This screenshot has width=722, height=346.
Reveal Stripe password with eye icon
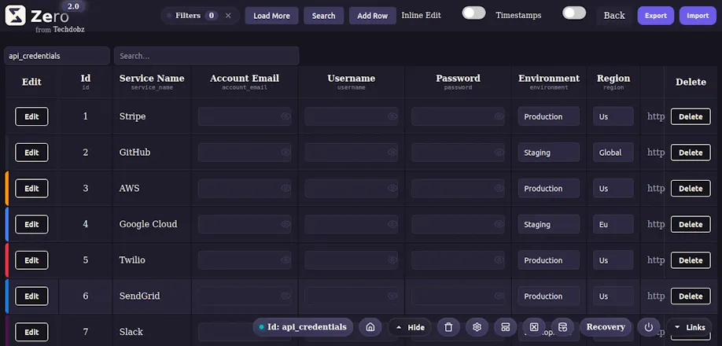point(499,116)
